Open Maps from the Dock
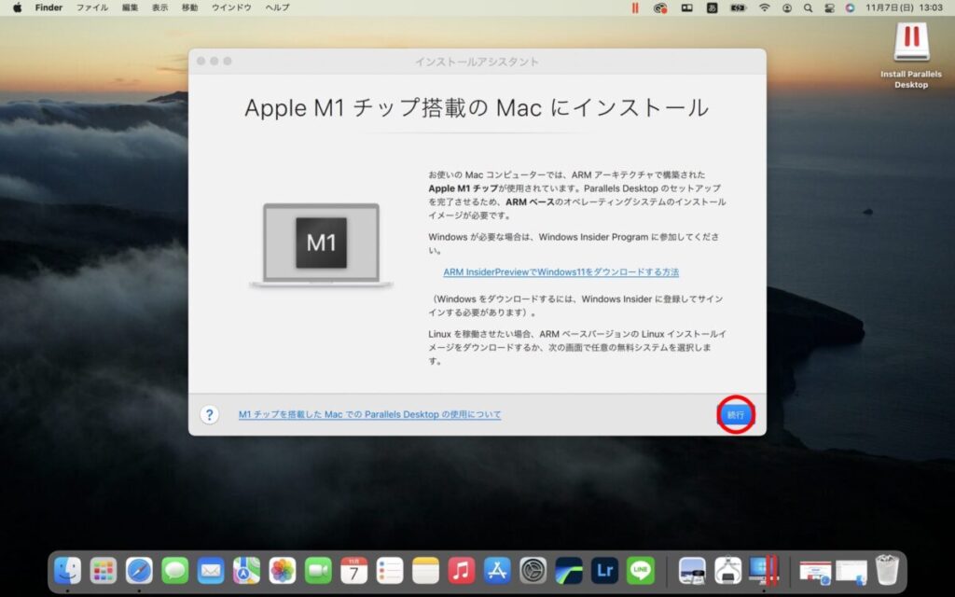 click(x=246, y=571)
